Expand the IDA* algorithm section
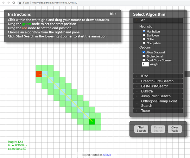Image resolution: width=190 pixels, height=158 pixels. tap(158, 76)
